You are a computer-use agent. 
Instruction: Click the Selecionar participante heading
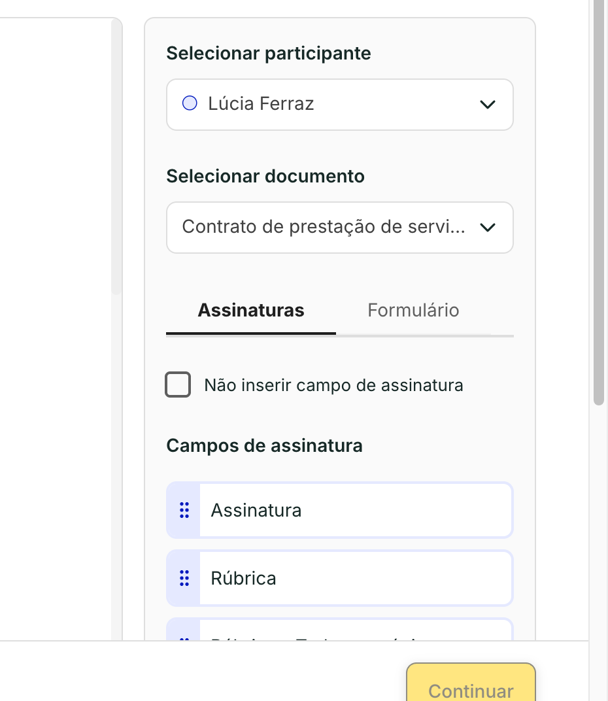tap(269, 54)
